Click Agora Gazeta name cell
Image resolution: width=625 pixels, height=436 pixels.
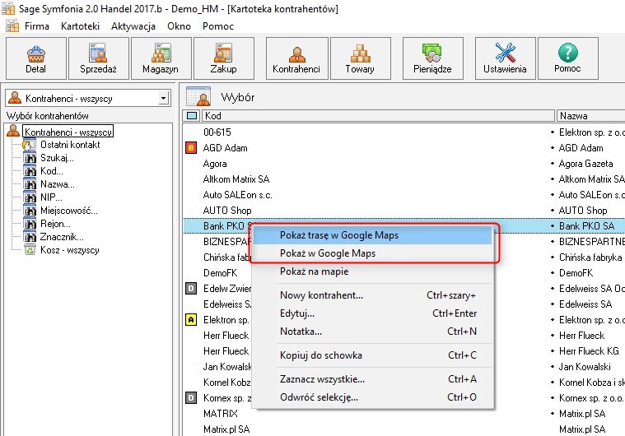(x=586, y=164)
